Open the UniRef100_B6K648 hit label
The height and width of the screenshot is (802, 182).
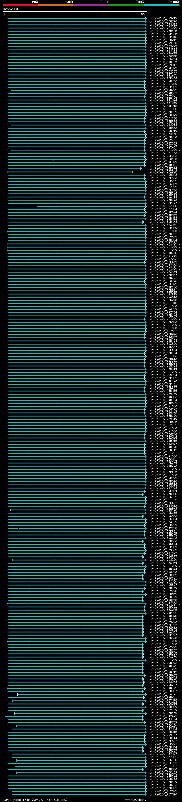163,638
